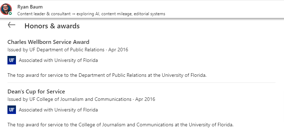This screenshot has width=284, height=132.
Task: Open UF logo under Charles Wellborn Service Award
Action: click(x=12, y=60)
